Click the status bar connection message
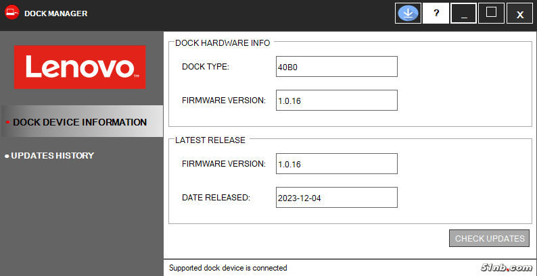The image size is (537, 276). click(228, 268)
